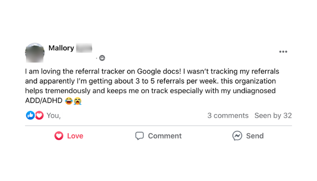Click the "ADD/ADHD" text in the post
The height and width of the screenshot is (181, 317).
(x=44, y=101)
